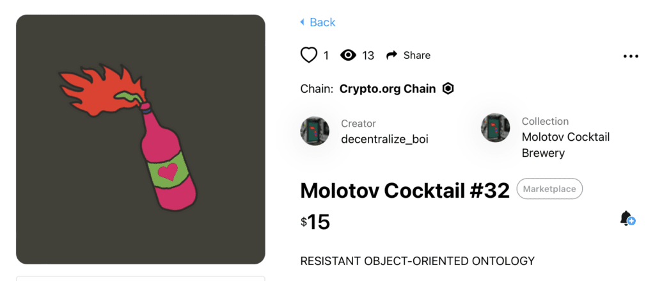Click the Crypto.org Chain hexagon logo

(448, 89)
